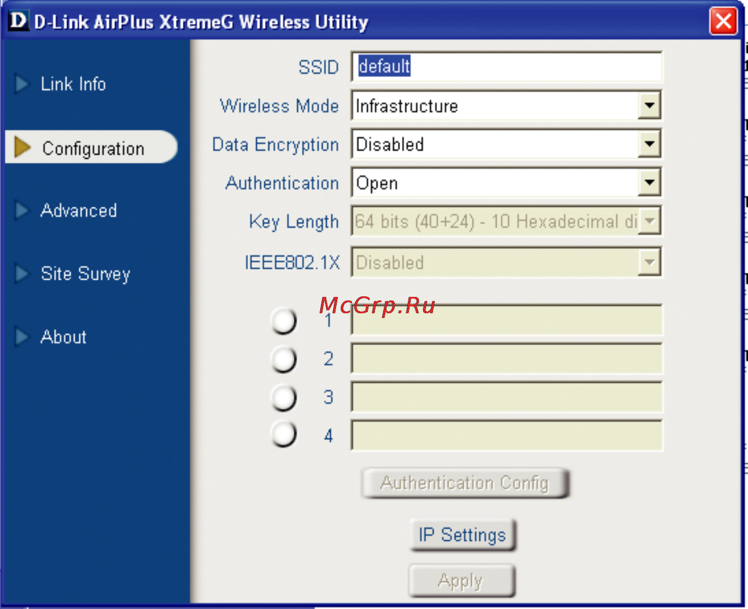The image size is (748, 609).
Task: Click the Authentication field label
Action: click(x=282, y=183)
